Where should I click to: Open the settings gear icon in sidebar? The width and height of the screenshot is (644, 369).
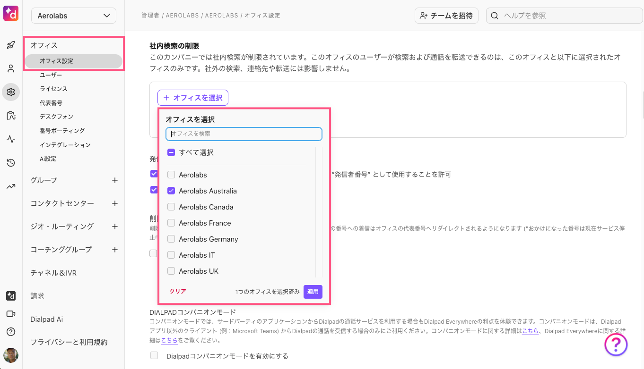coord(11,92)
